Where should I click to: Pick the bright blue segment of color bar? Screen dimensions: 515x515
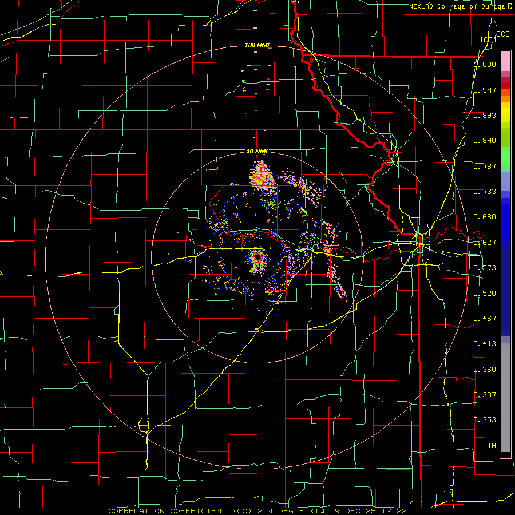pos(505,223)
